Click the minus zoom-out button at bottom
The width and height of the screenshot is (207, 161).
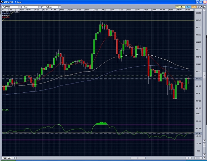(x=190, y=158)
